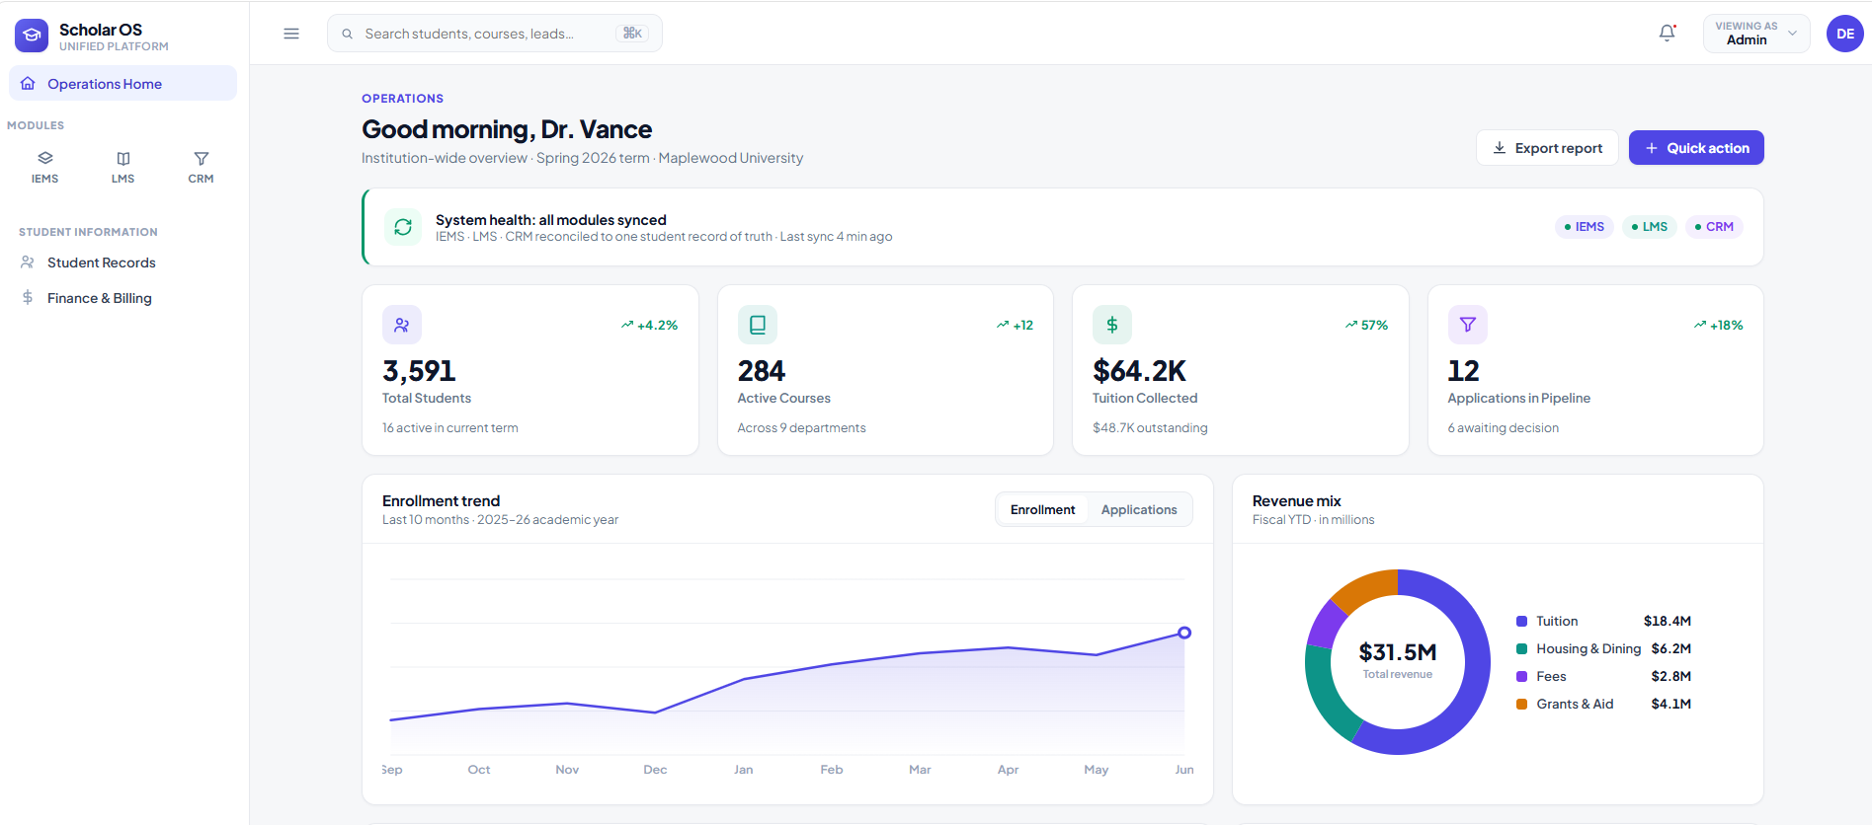Image resolution: width=1872 pixels, height=825 pixels.
Task: Click the Tuition Collected dollar icon
Action: [1112, 325]
